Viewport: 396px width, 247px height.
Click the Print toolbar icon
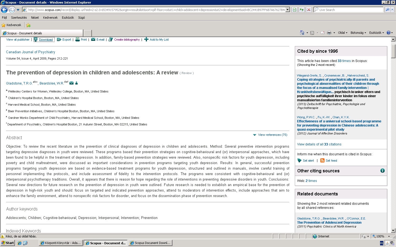tap(329, 33)
